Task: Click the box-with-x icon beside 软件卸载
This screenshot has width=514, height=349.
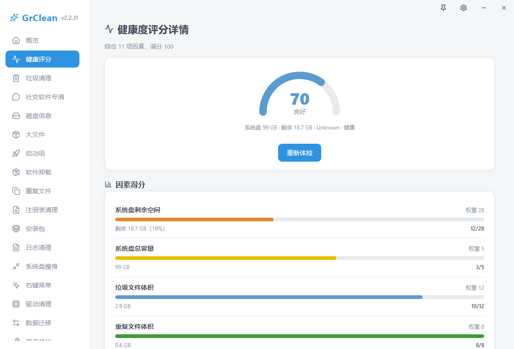Action: click(x=16, y=172)
